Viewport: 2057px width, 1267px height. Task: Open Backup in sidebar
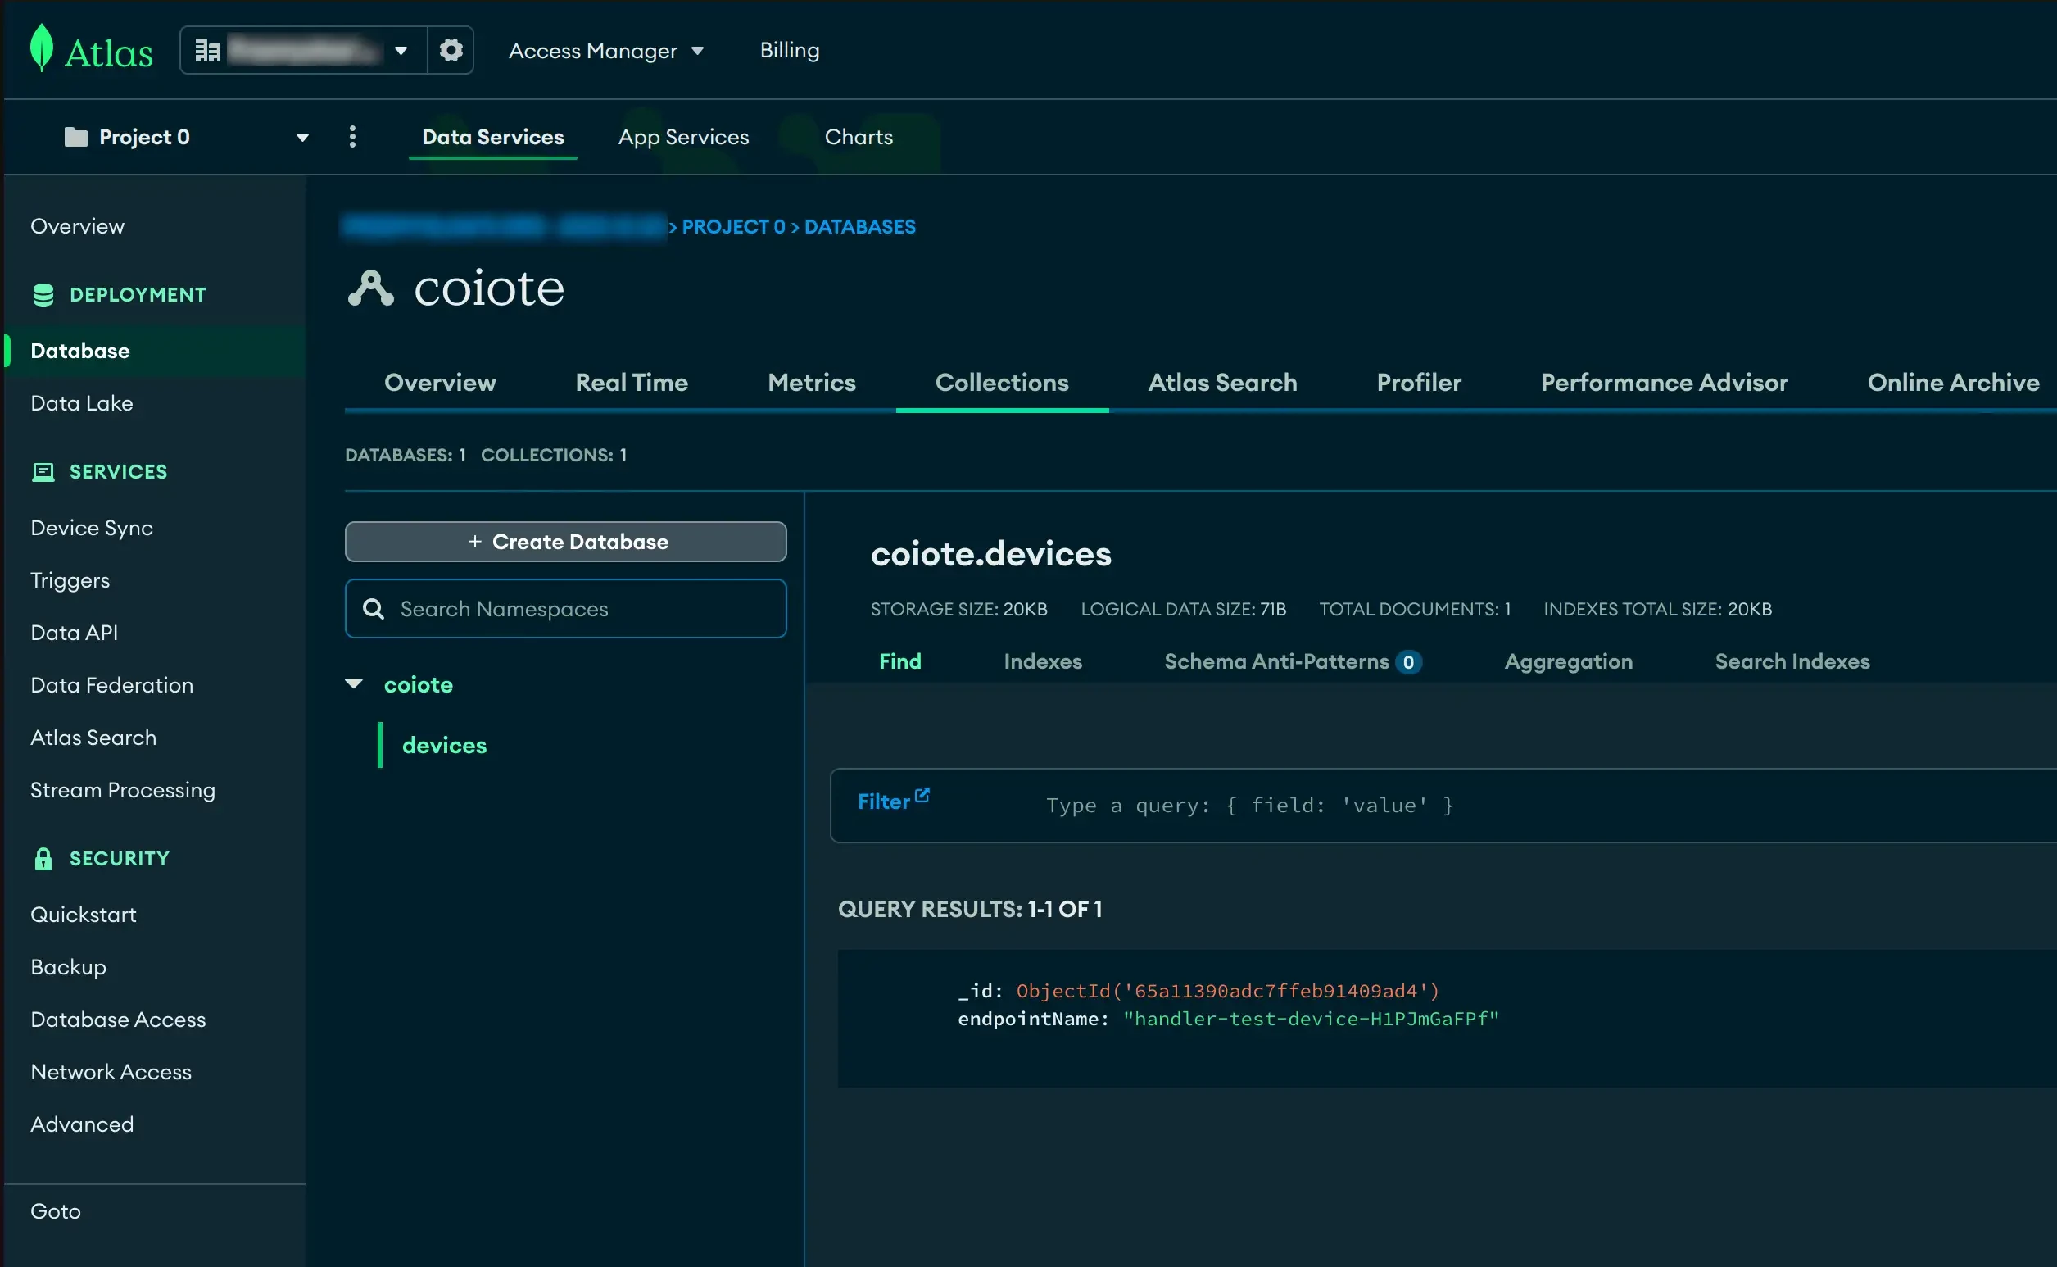pyautogui.click(x=69, y=967)
